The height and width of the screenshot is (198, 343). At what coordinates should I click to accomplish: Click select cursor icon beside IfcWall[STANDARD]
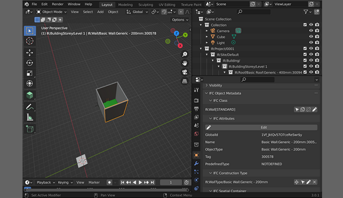[297, 109]
